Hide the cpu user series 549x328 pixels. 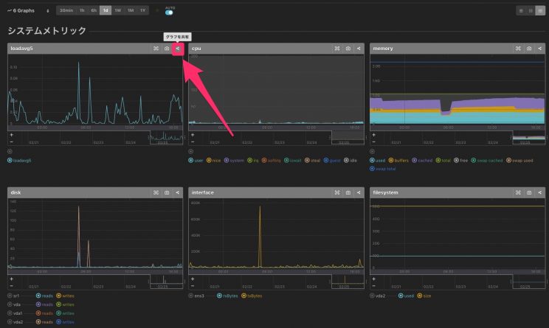[x=192, y=159]
